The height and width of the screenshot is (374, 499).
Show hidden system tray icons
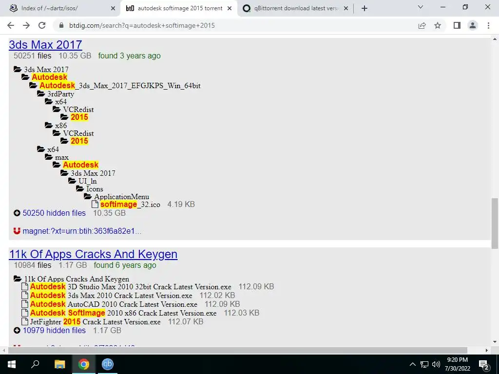point(412,364)
